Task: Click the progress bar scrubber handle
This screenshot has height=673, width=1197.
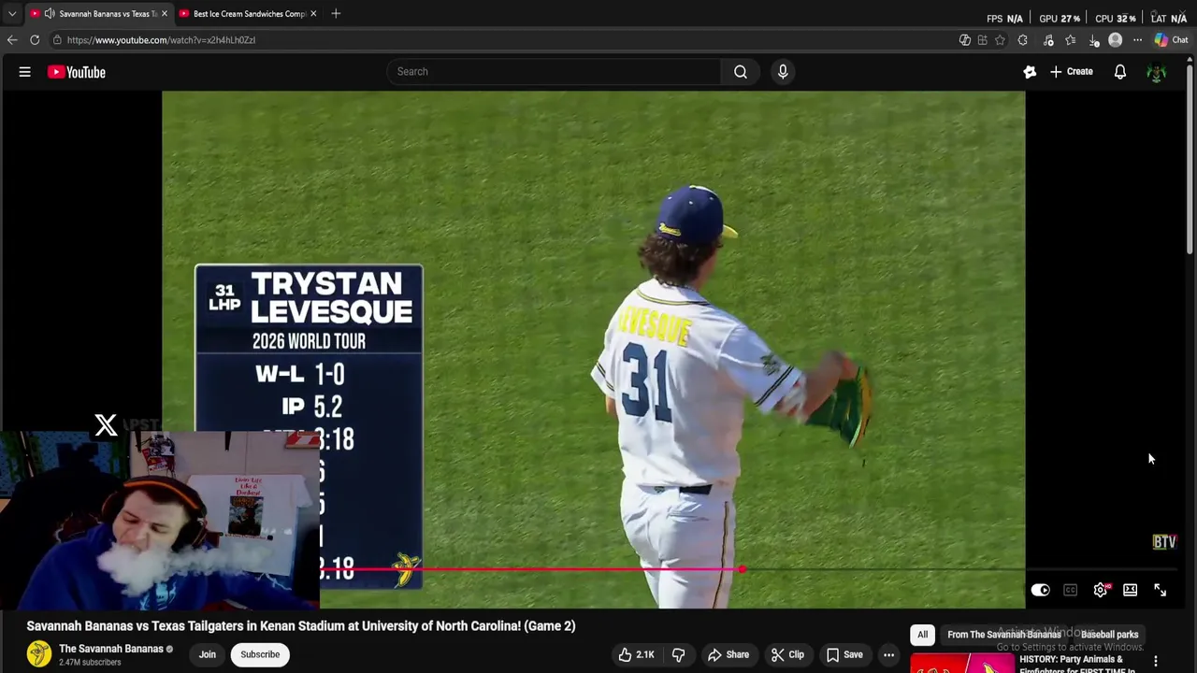Action: tap(742, 569)
